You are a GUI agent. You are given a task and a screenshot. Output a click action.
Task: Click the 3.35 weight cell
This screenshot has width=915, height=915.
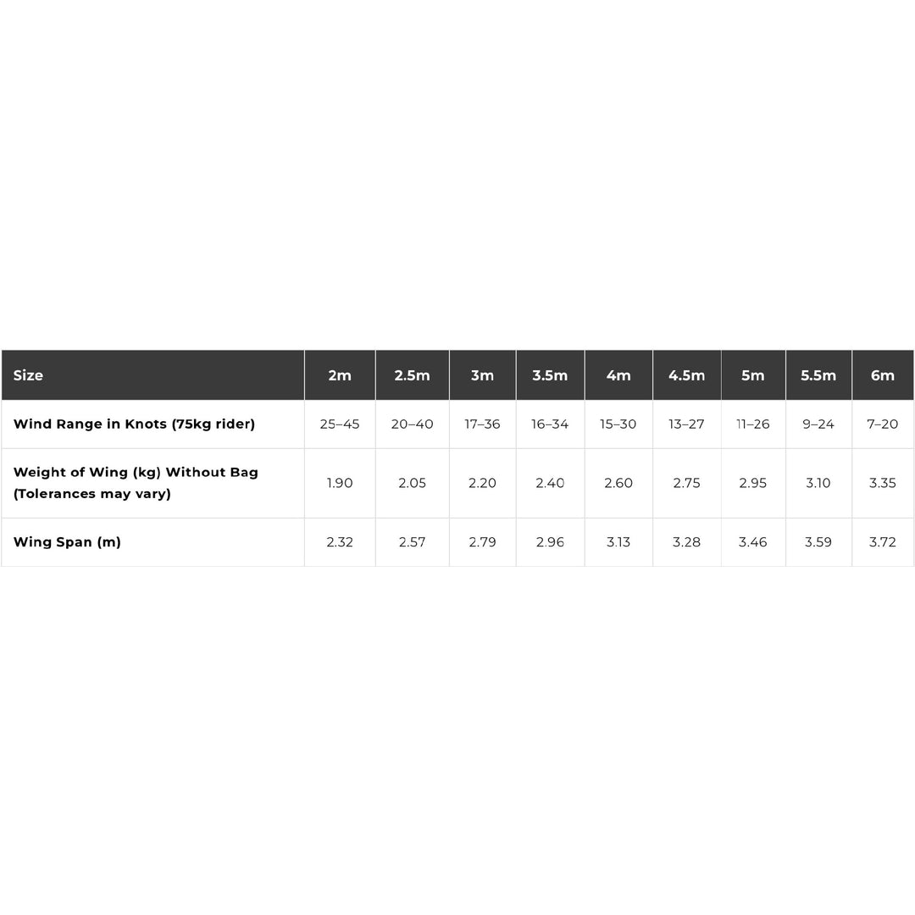883,483
